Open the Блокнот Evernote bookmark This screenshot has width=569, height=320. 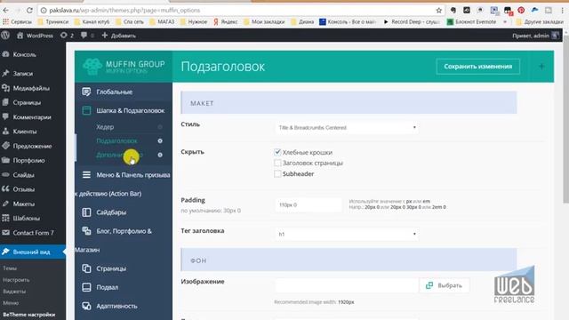pyautogui.click(x=471, y=21)
